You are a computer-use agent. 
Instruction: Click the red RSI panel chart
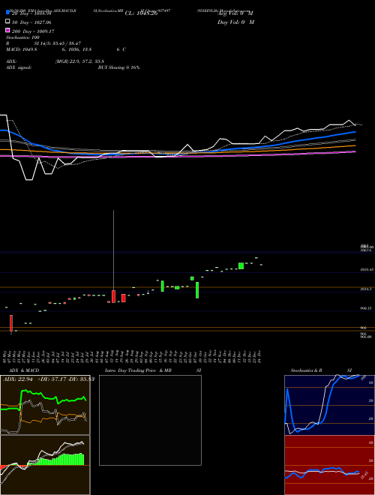tap(329, 465)
